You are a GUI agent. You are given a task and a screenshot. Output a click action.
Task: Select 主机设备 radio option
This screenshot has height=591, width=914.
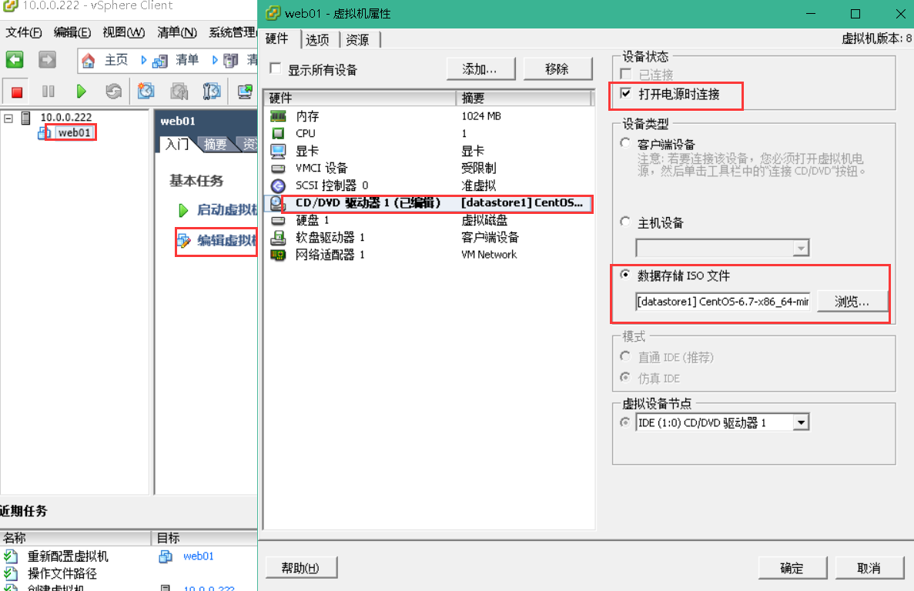click(x=625, y=222)
